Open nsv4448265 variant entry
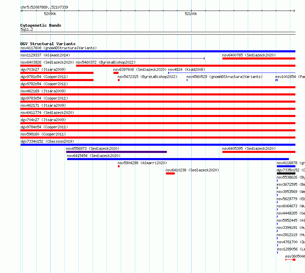 [291, 213]
